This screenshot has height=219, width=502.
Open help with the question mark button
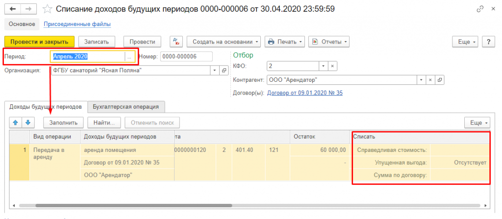point(488,42)
